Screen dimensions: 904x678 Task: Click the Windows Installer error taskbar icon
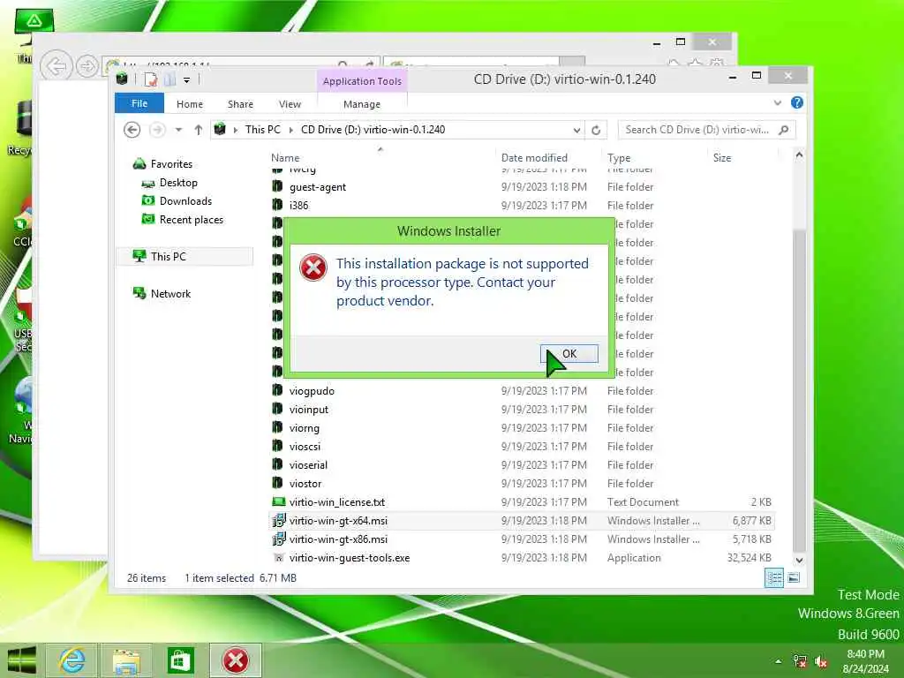point(236,660)
